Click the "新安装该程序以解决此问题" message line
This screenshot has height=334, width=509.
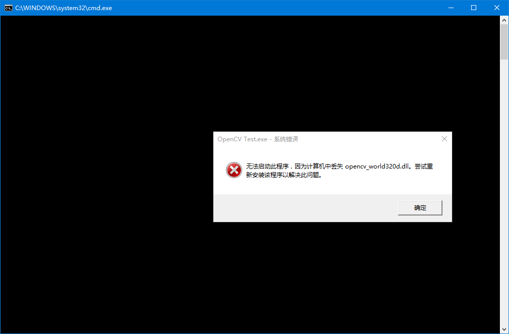tap(284, 175)
